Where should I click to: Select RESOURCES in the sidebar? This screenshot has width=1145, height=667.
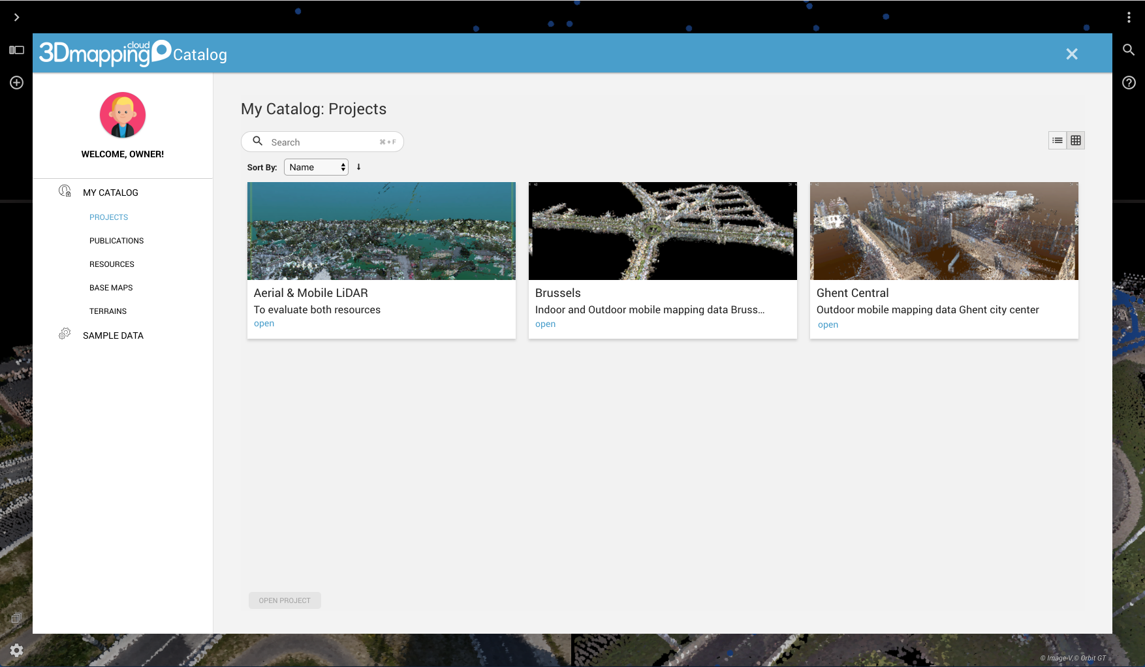[112, 264]
